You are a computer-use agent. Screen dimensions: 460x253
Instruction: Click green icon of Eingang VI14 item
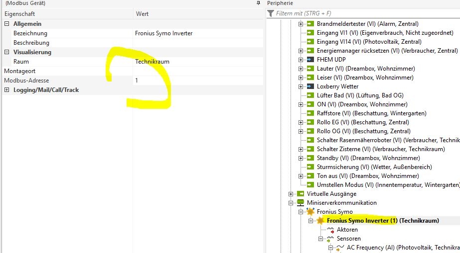(310, 42)
